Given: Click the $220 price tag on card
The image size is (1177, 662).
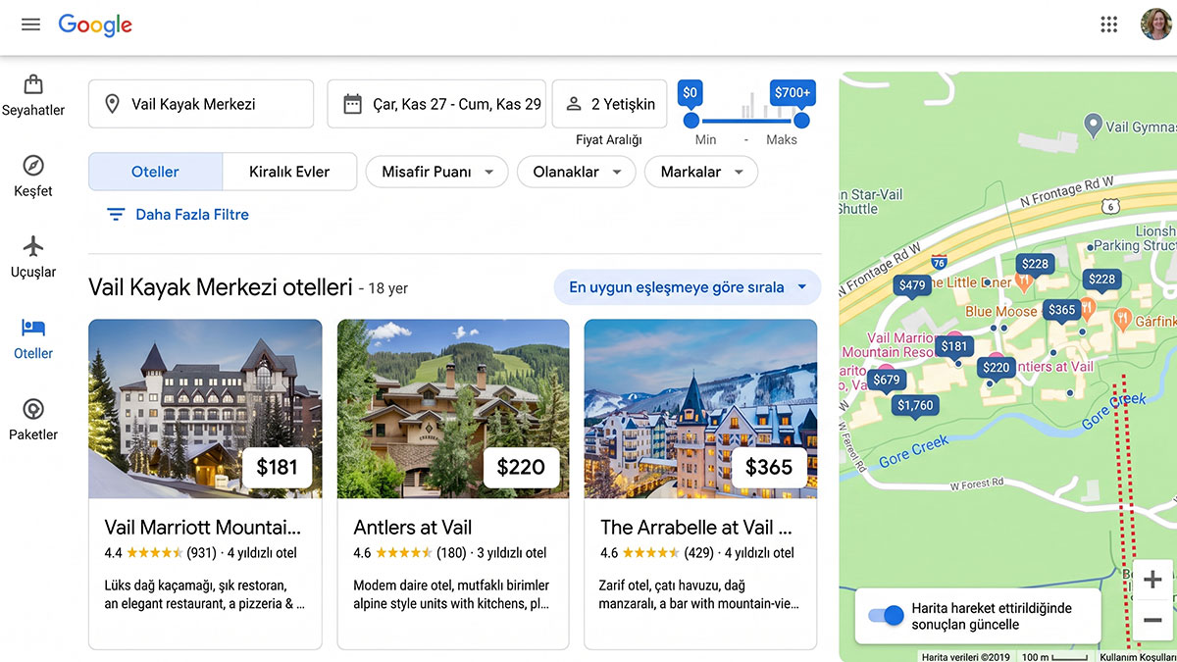Looking at the screenshot, I should coord(521,468).
